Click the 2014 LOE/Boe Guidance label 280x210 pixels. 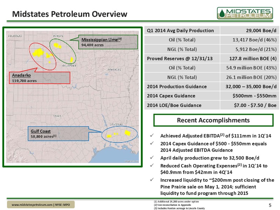(174, 105)
